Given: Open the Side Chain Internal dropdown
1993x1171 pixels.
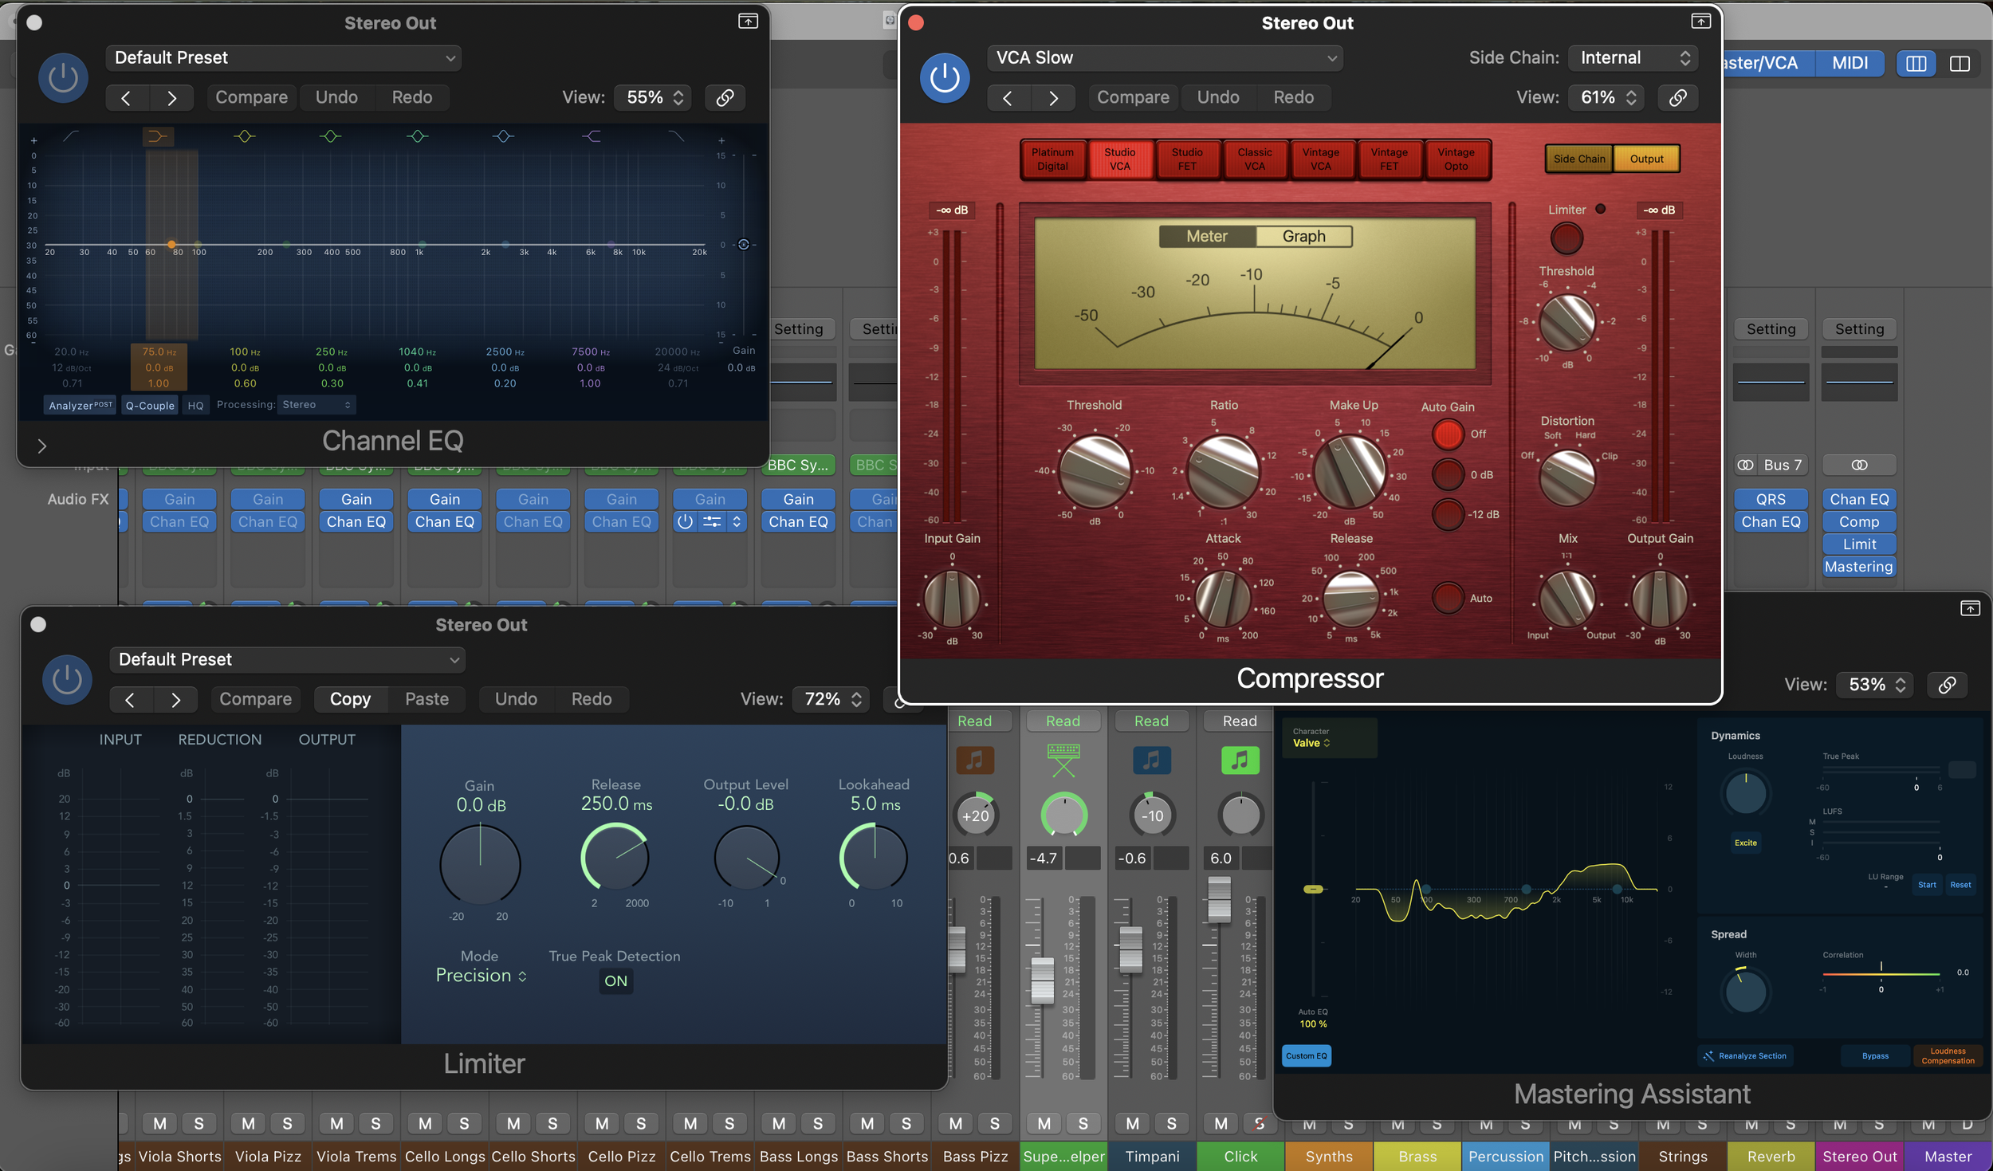Looking at the screenshot, I should [x=1633, y=57].
